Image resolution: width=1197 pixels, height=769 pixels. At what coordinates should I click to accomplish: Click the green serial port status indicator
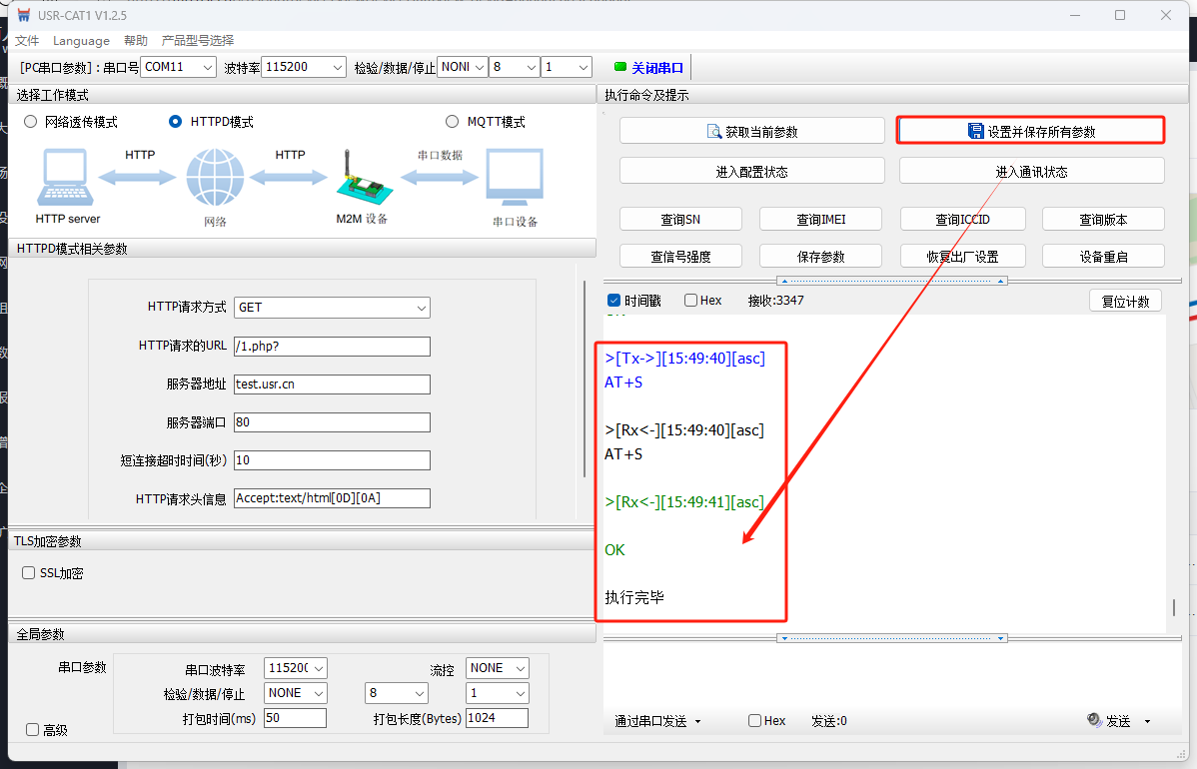[619, 67]
